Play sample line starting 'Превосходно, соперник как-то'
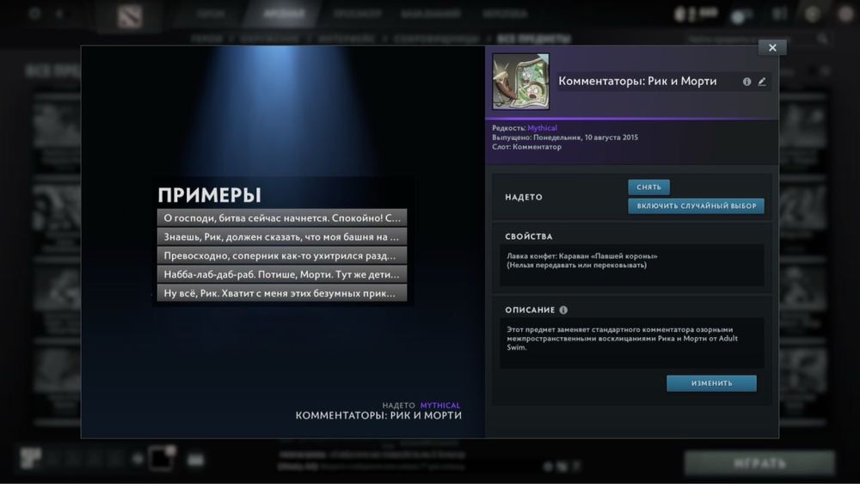This screenshot has height=484, width=860. click(282, 255)
